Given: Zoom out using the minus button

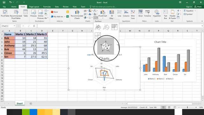Looking at the screenshot, I should [179, 107].
